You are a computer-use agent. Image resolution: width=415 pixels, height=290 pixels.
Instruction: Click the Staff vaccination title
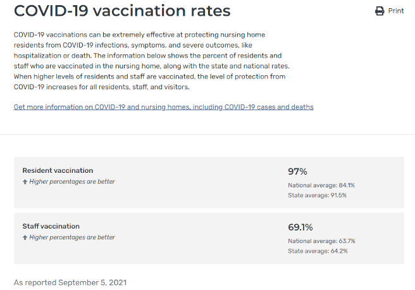click(x=51, y=226)
